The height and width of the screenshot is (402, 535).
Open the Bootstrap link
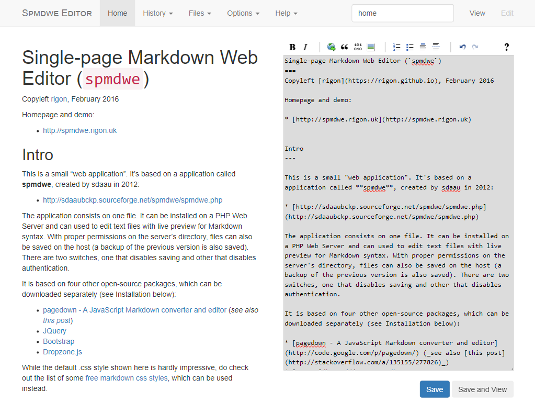tap(59, 342)
